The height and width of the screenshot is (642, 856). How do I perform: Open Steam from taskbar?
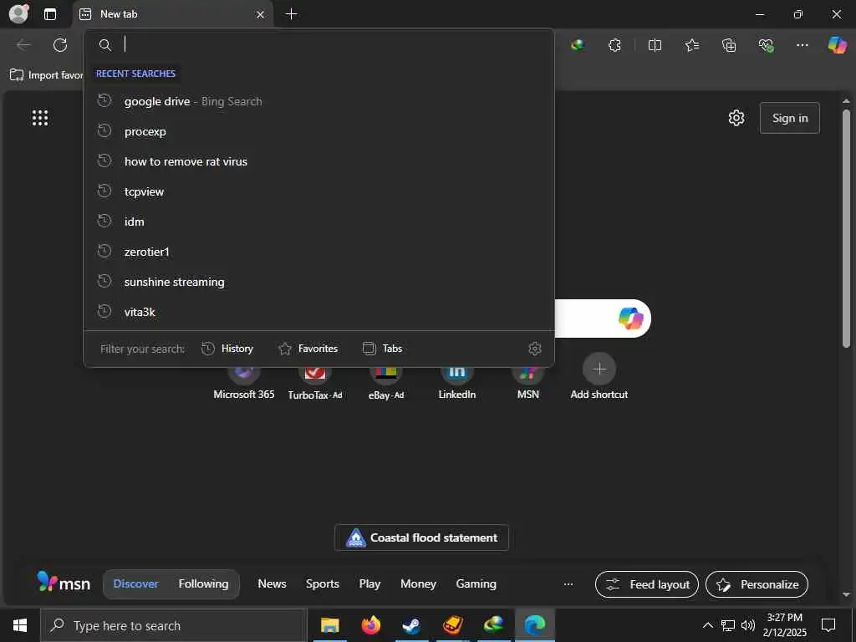point(411,625)
